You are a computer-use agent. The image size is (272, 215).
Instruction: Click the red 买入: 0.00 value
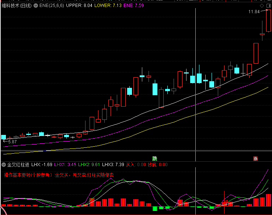(x=136, y=165)
